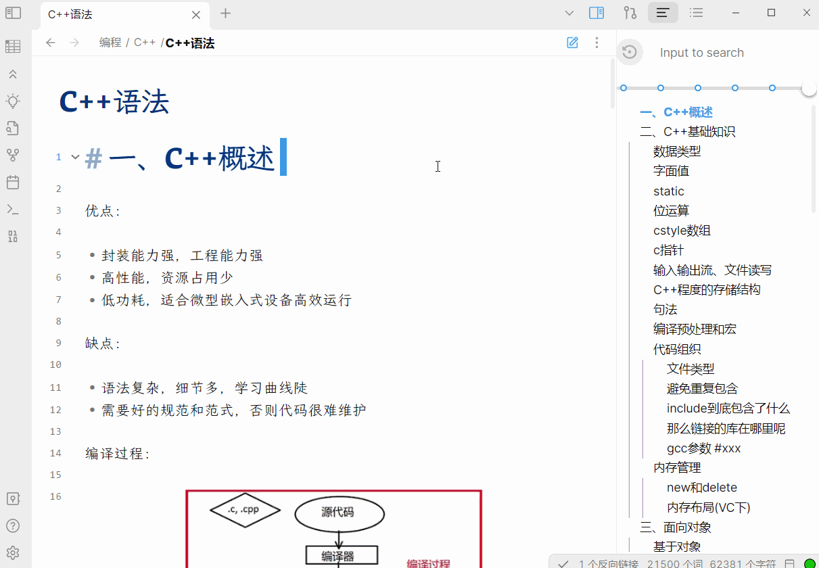Toggle the left sidebar panel

(x=13, y=13)
